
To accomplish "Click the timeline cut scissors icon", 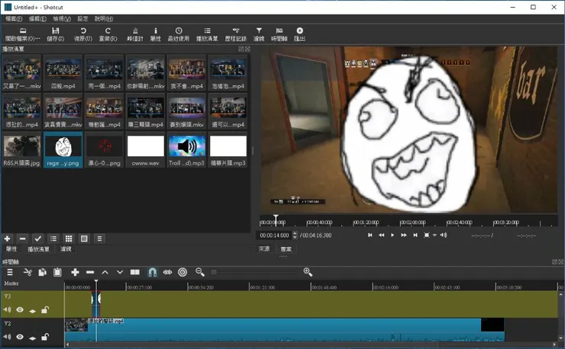I will [x=27, y=272].
